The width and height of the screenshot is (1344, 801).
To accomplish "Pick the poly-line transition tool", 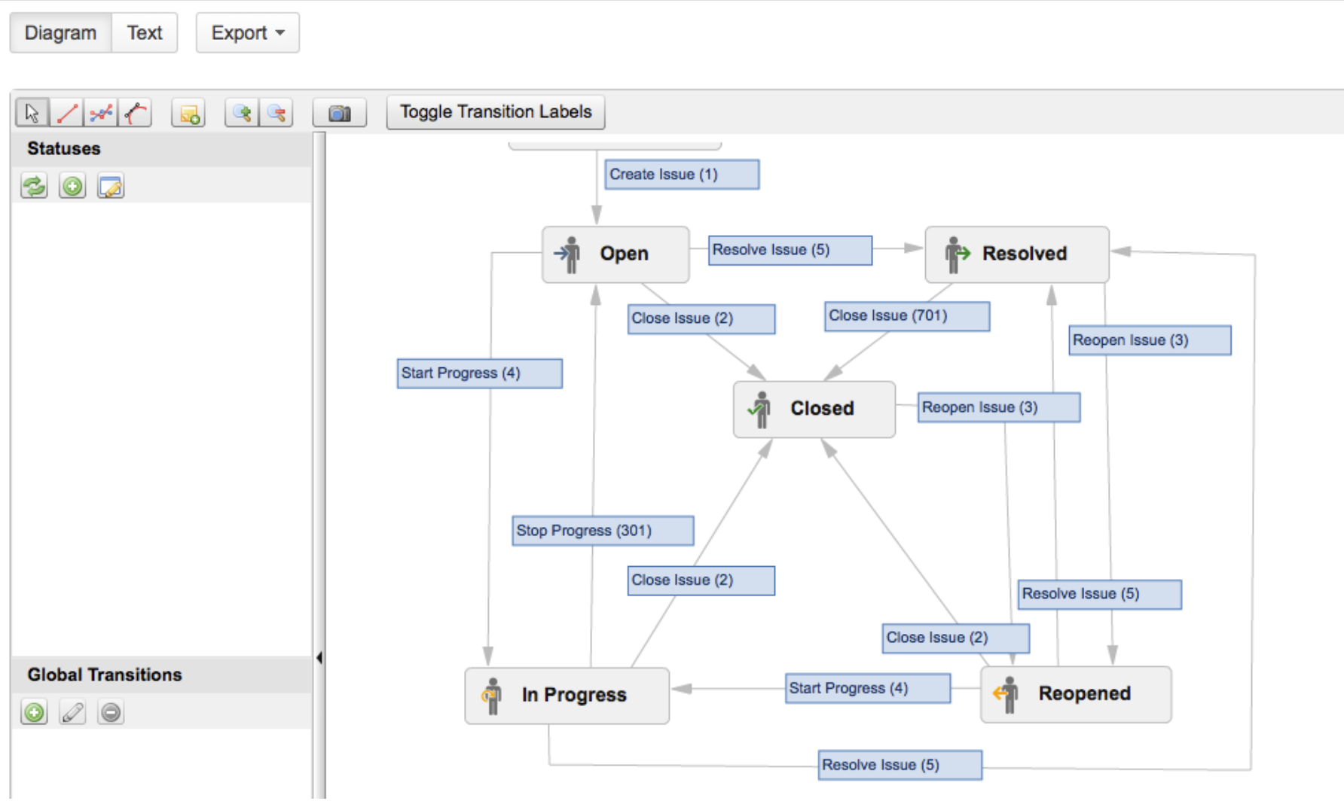I will tap(101, 113).
